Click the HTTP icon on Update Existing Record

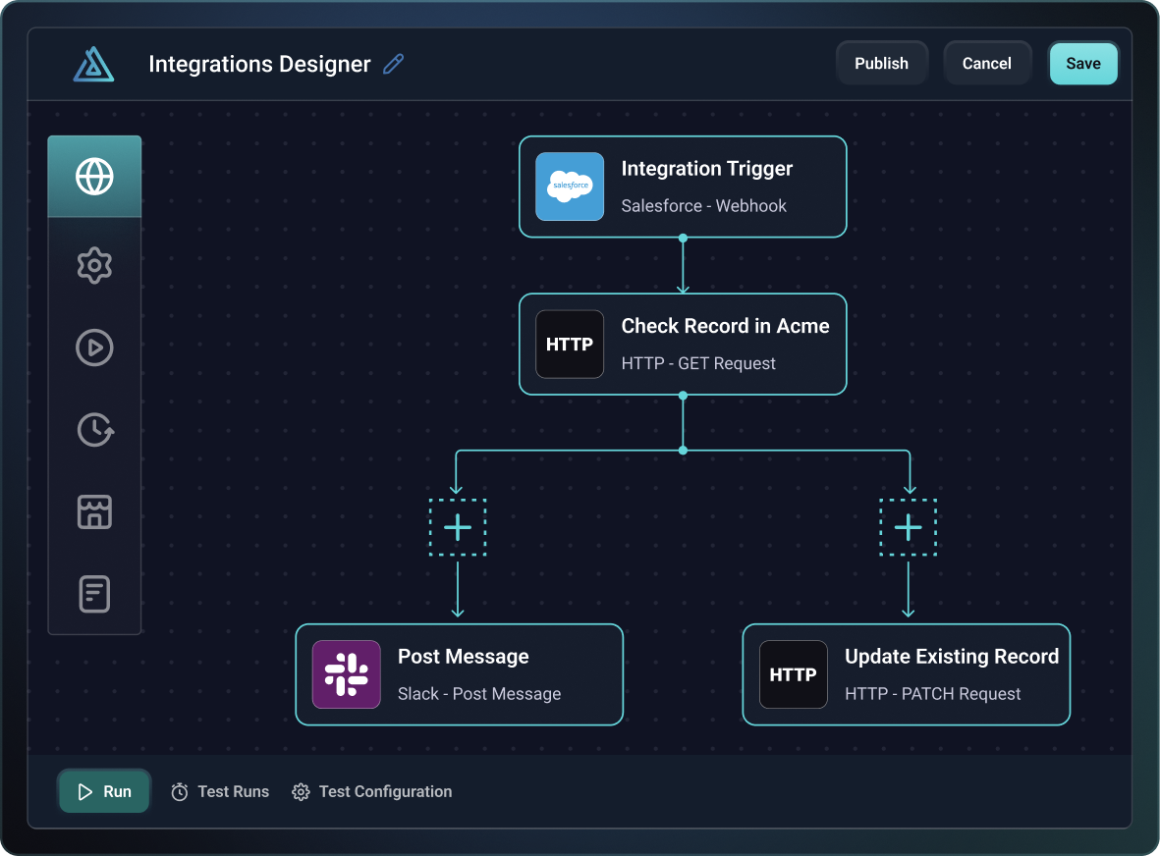tap(794, 674)
